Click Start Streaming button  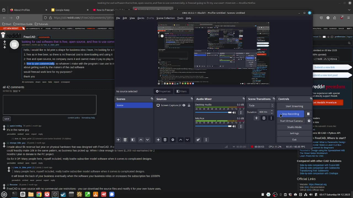click(x=294, y=106)
